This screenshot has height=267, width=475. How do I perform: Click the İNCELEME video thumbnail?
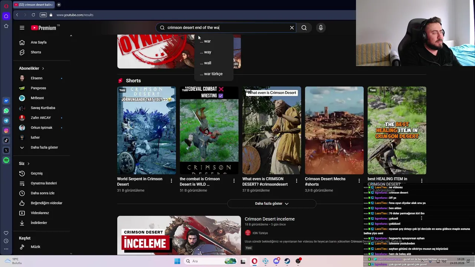(179, 235)
